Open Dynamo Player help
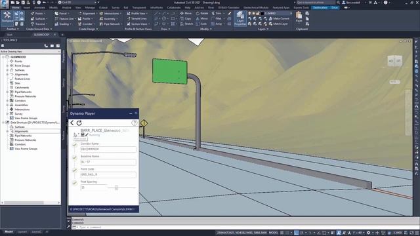The height and width of the screenshot is (236, 420). [x=134, y=123]
